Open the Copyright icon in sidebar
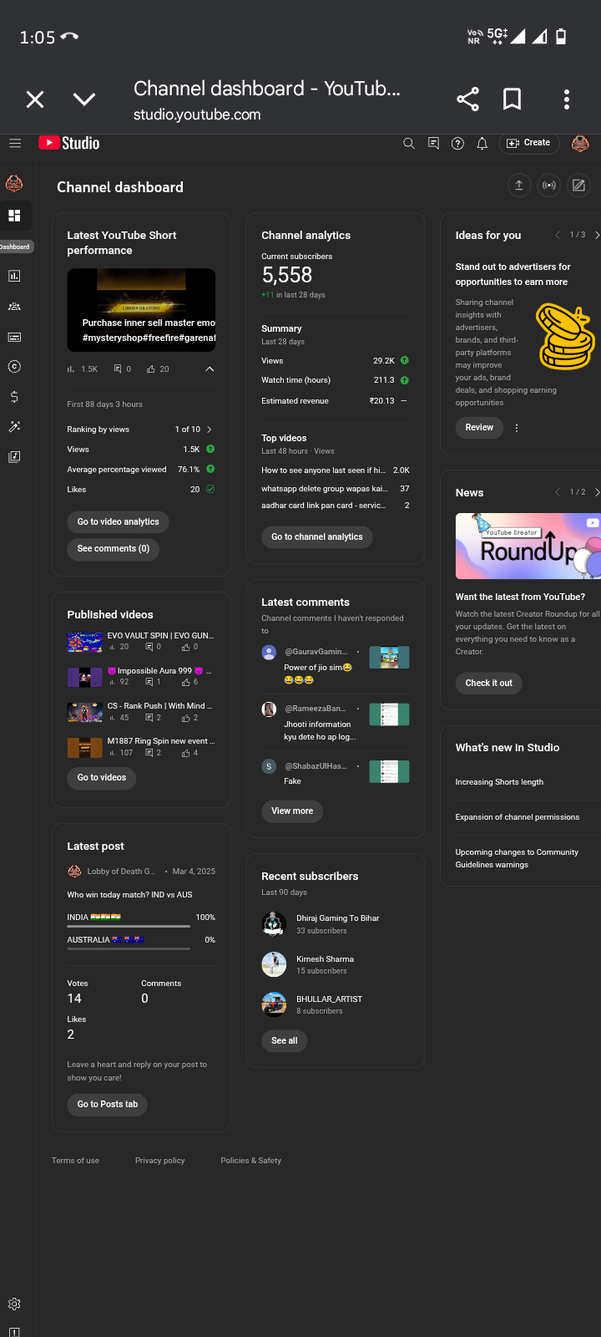The height and width of the screenshot is (1337, 601). point(14,367)
